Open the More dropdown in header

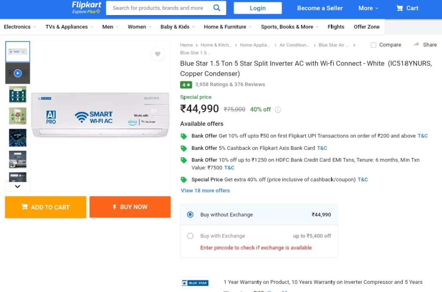(369, 8)
